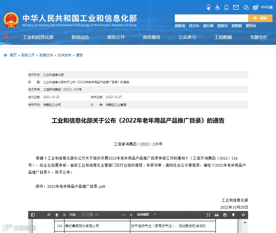The height and width of the screenshot is (233, 276).
Task: Click the 看新闻 quick link
Action: click(180, 26)
